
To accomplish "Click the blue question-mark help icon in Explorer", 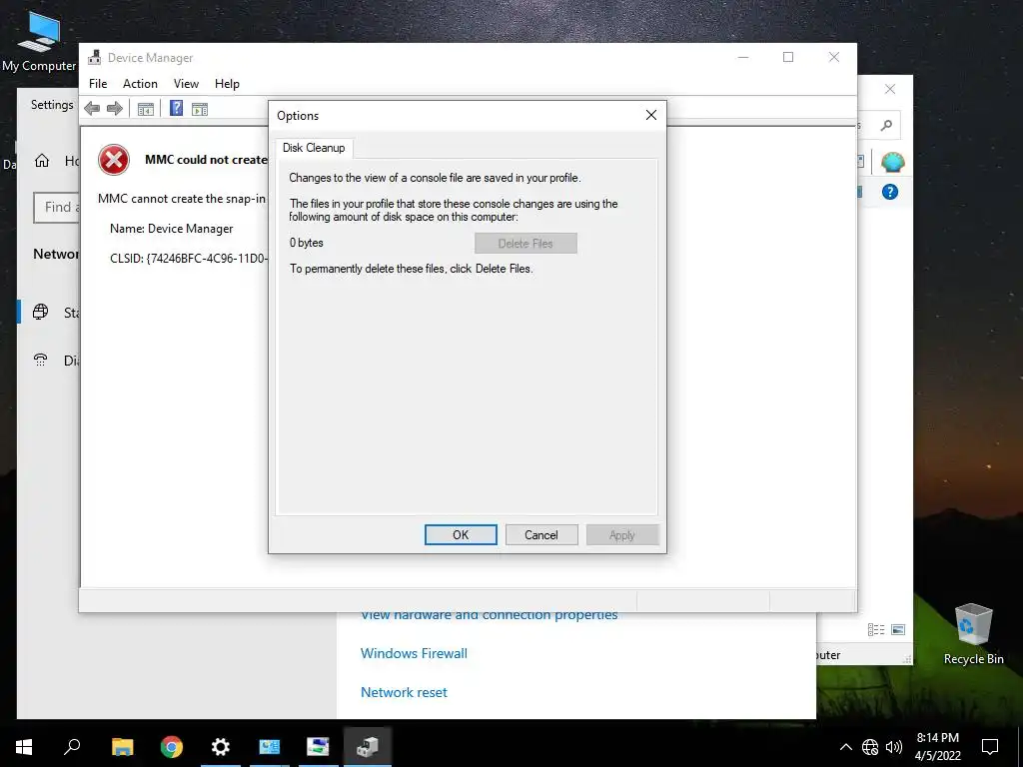I will click(x=890, y=192).
